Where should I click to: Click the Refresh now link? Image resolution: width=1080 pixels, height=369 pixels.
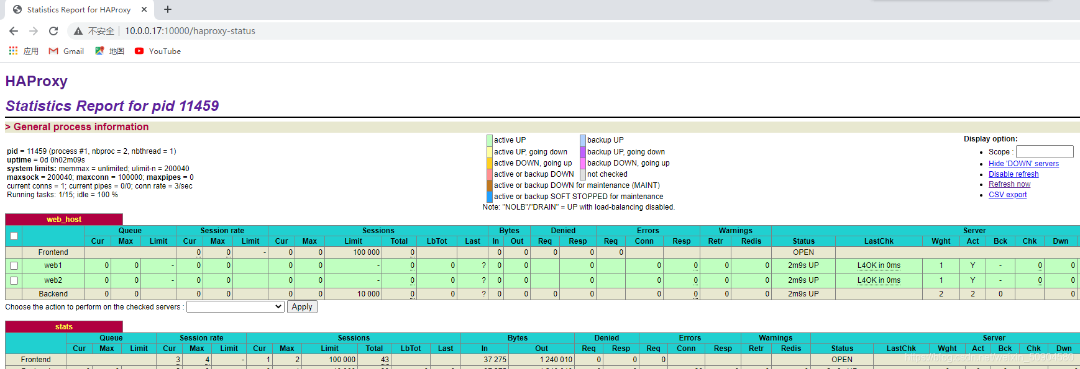point(1009,184)
